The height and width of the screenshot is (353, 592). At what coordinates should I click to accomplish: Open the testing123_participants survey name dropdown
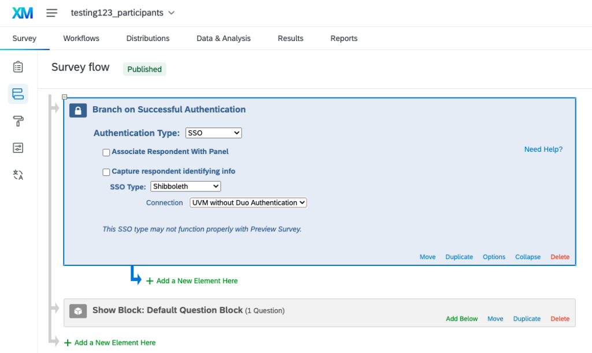click(123, 12)
